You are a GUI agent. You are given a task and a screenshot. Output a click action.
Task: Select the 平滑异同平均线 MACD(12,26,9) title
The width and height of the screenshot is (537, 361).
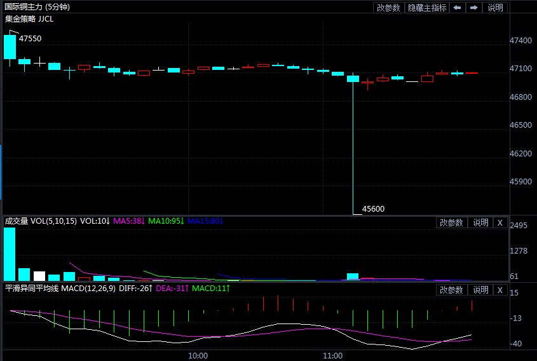(60, 289)
